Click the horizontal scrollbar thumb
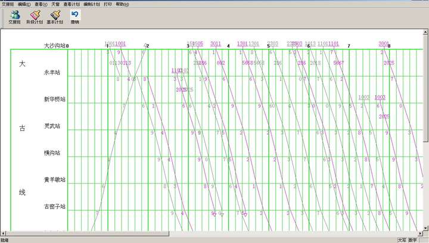This screenshot has width=429, height=243. [88, 233]
